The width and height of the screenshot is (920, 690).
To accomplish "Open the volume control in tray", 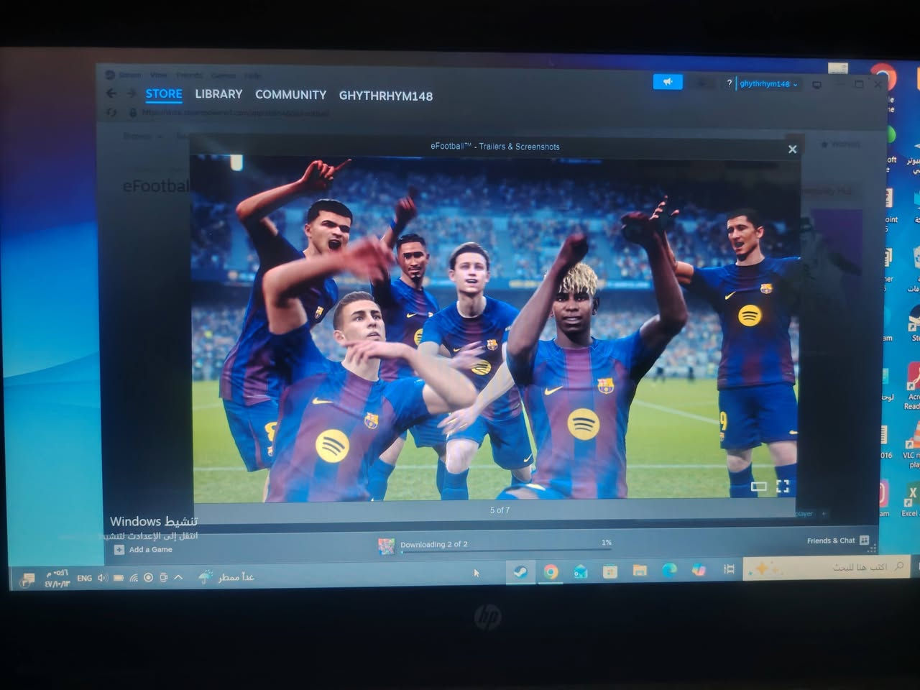I will tap(103, 578).
